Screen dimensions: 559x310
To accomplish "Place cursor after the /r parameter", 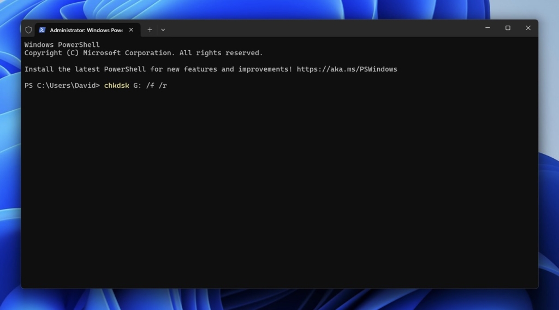I will (x=168, y=86).
